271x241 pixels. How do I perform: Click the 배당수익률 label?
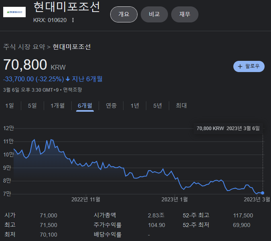tap(108, 235)
